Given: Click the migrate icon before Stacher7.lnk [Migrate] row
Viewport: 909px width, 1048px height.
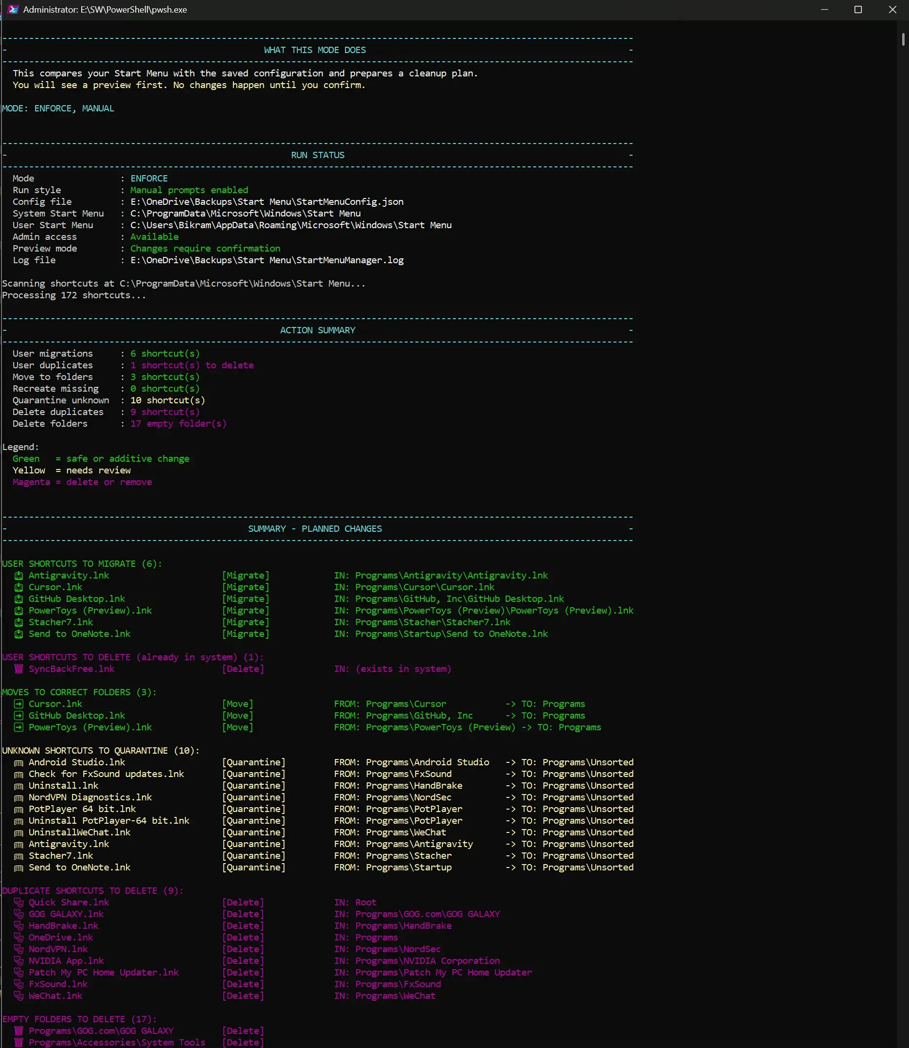Looking at the screenshot, I should (19, 622).
